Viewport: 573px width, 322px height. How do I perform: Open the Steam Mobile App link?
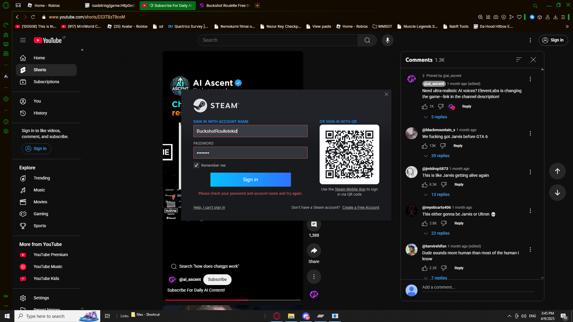[350, 189]
